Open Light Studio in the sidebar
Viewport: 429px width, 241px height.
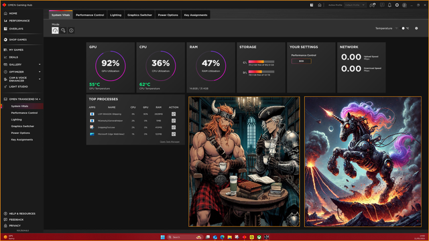pyautogui.click(x=16, y=86)
